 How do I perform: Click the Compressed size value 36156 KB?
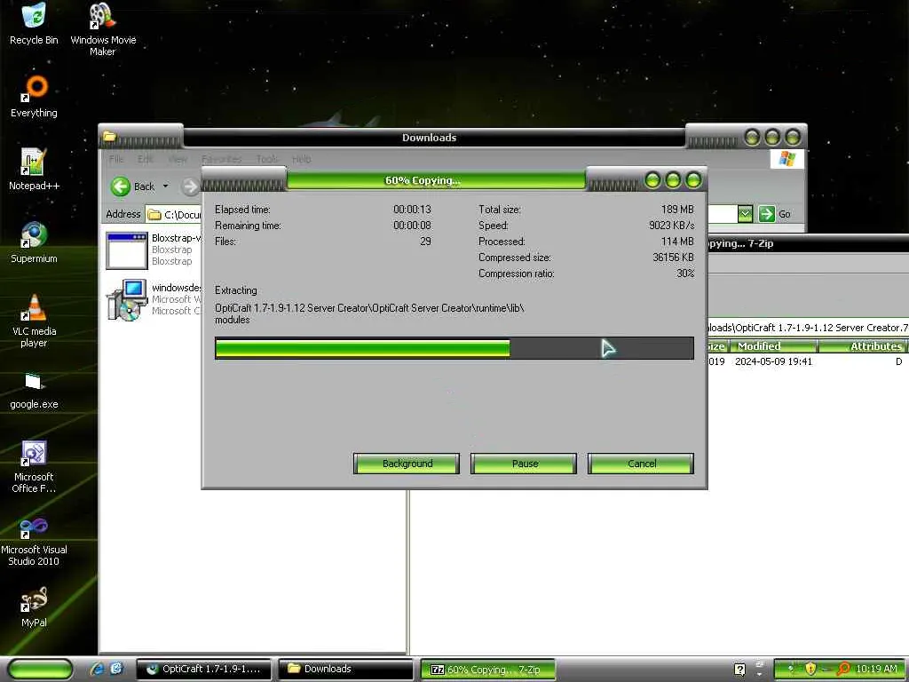coord(673,257)
